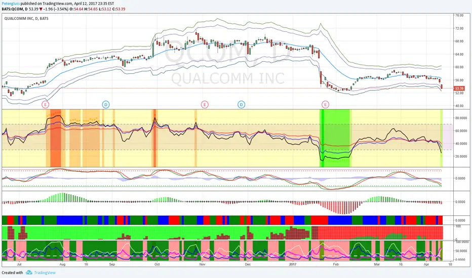Viewport: 472px width, 278px height.
Task: Click the earnings E marker before August
Action: [45, 105]
